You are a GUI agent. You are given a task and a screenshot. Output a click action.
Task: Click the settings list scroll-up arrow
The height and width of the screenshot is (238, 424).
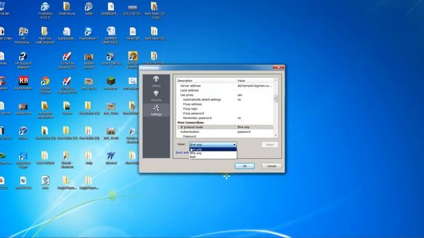click(x=276, y=80)
